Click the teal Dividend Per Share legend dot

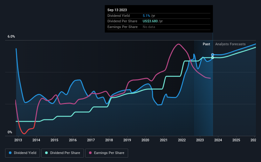pos(46,153)
